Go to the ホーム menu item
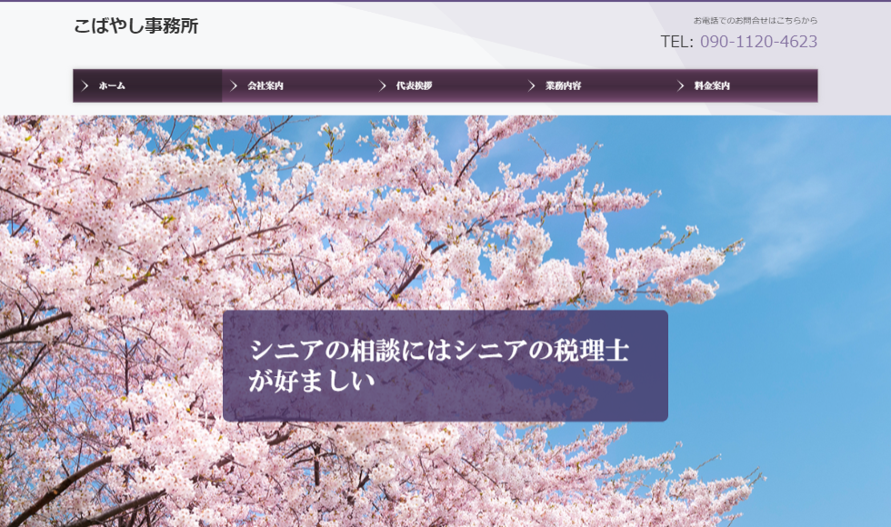 tap(112, 86)
